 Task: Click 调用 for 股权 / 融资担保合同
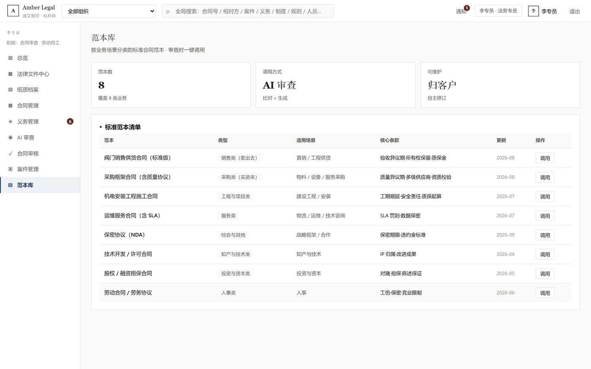coord(545,274)
